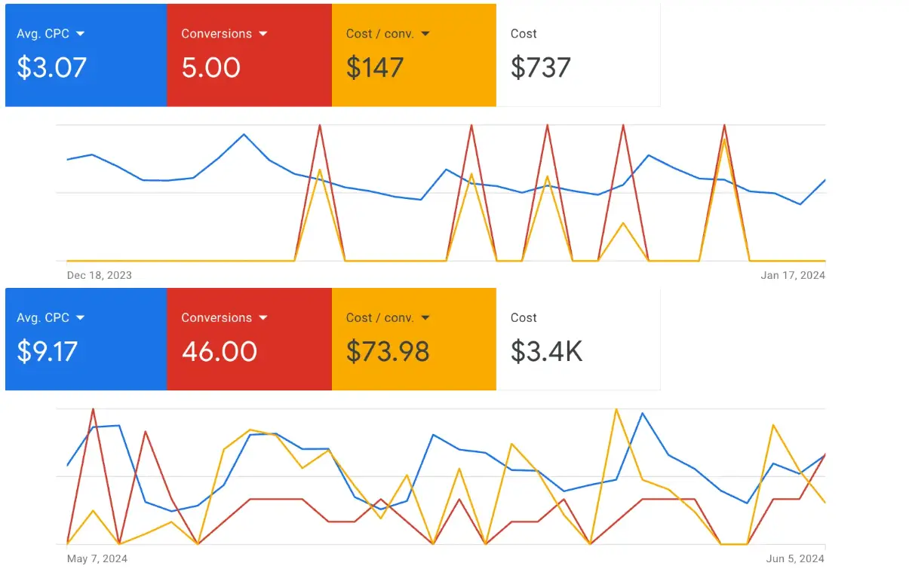Click the last red spike in the Dec–Jan chart
The image size is (909, 572).
click(x=724, y=126)
